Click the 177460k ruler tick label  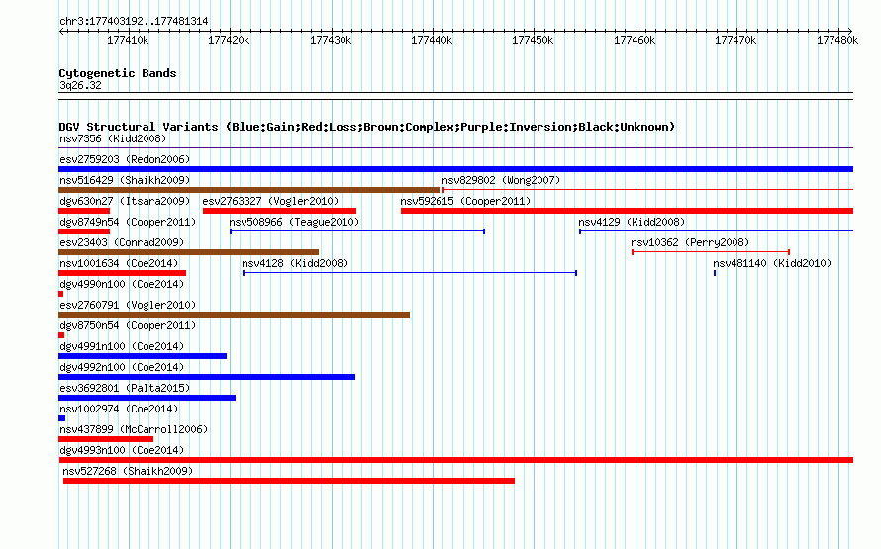[x=635, y=40]
